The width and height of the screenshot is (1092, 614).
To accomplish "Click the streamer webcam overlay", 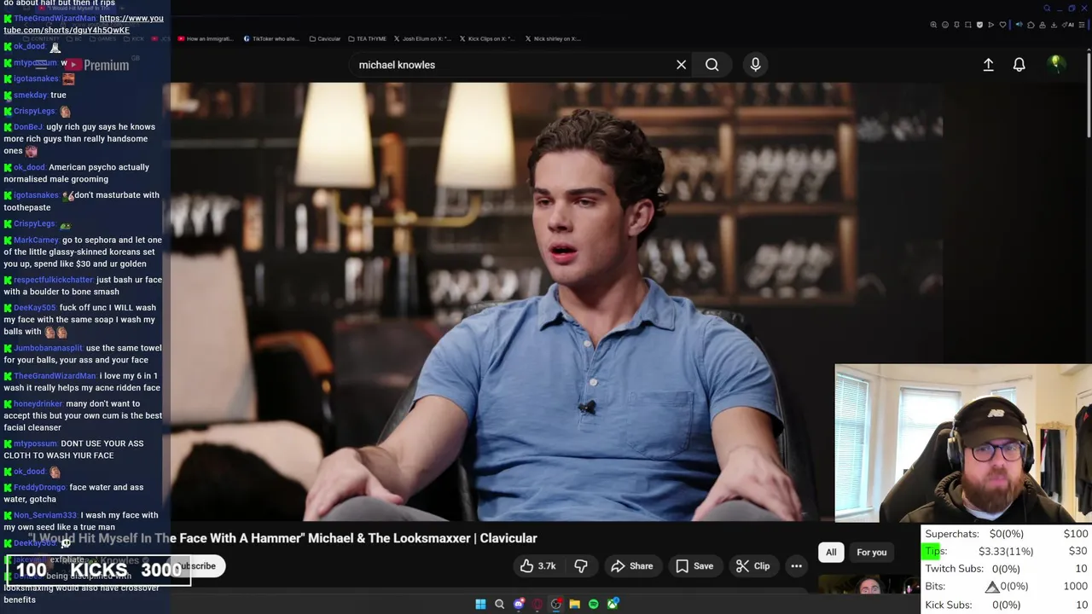I will [x=963, y=443].
